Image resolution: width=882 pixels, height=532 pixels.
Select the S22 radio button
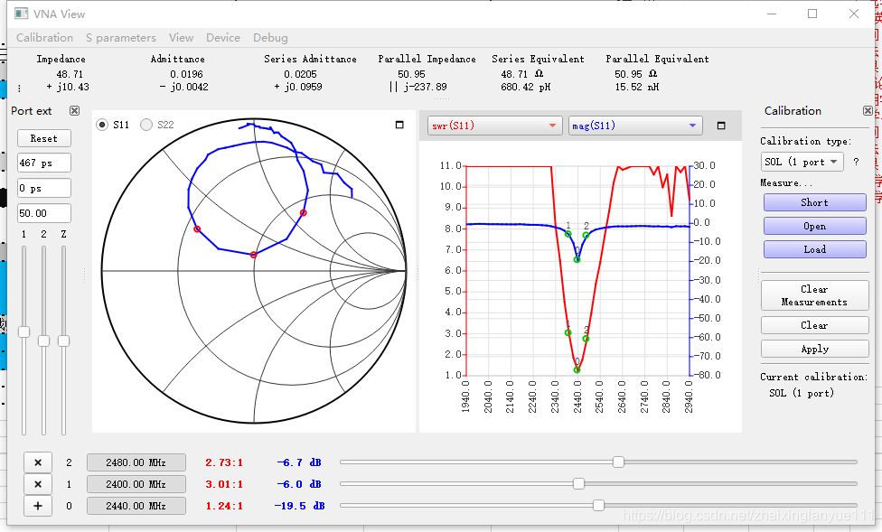(x=146, y=125)
